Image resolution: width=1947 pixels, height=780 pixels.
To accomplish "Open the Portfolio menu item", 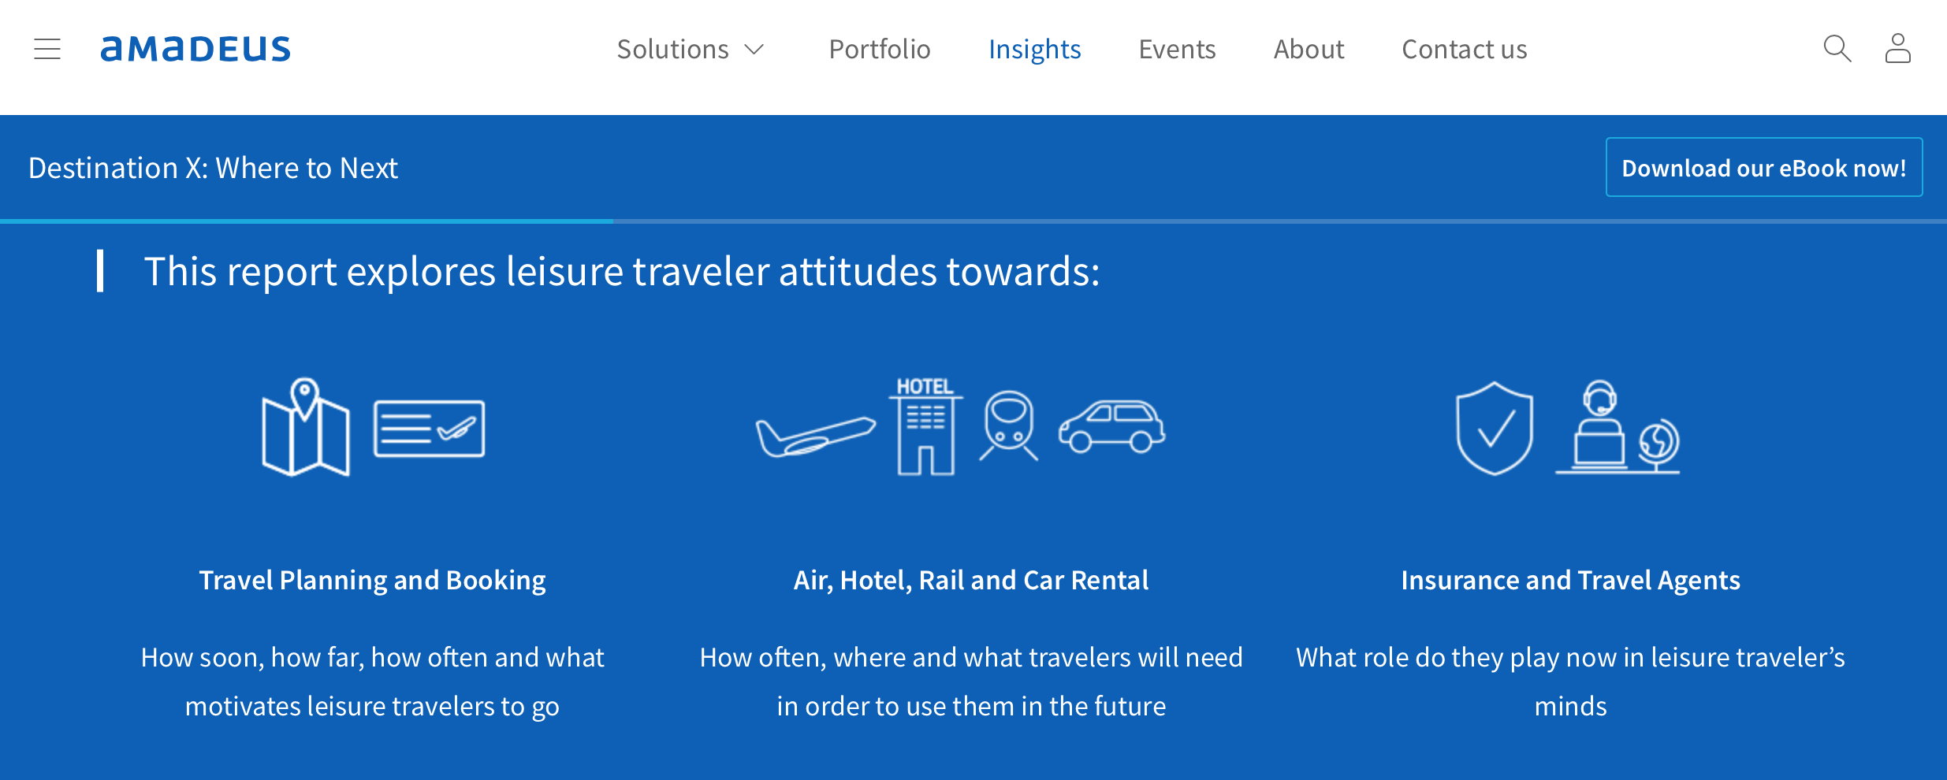I will point(880,49).
